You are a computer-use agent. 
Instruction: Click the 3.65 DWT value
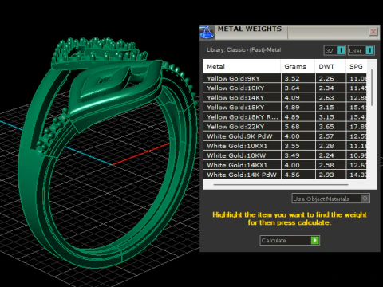coord(326,127)
